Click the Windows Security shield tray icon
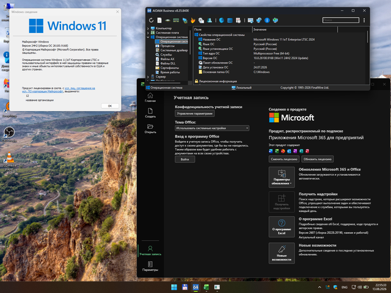The width and height of the screenshot is (391, 293). [335, 288]
